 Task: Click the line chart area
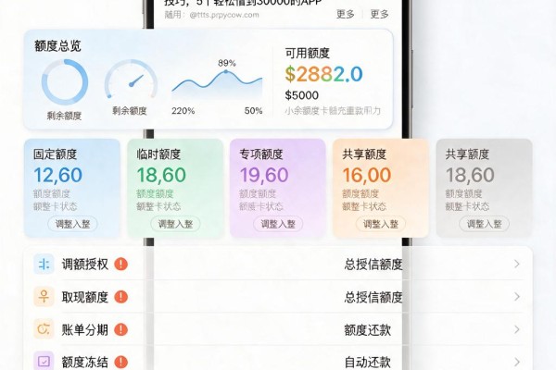pyautogui.click(x=217, y=85)
